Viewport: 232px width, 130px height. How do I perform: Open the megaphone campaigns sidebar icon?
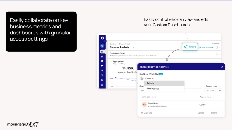[x=102, y=66]
